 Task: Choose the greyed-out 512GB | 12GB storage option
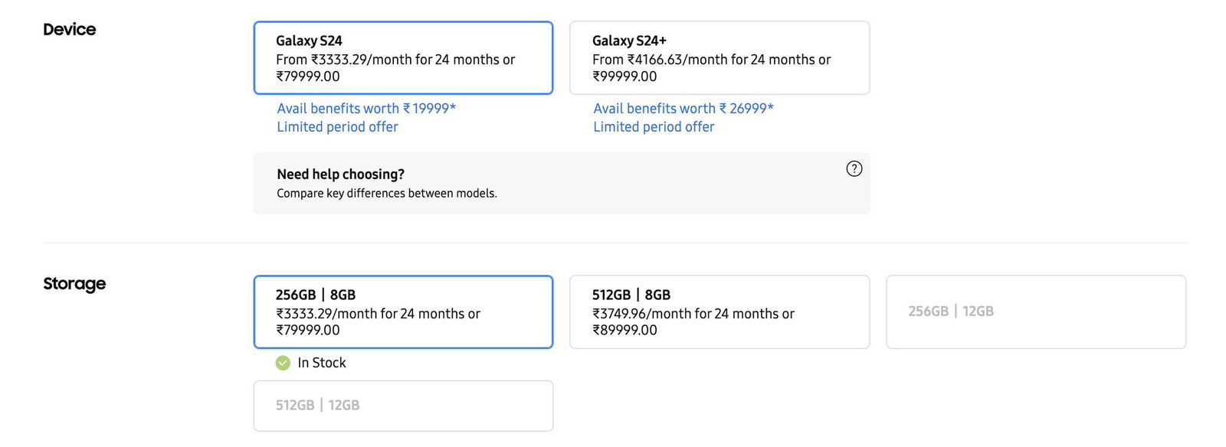point(403,406)
